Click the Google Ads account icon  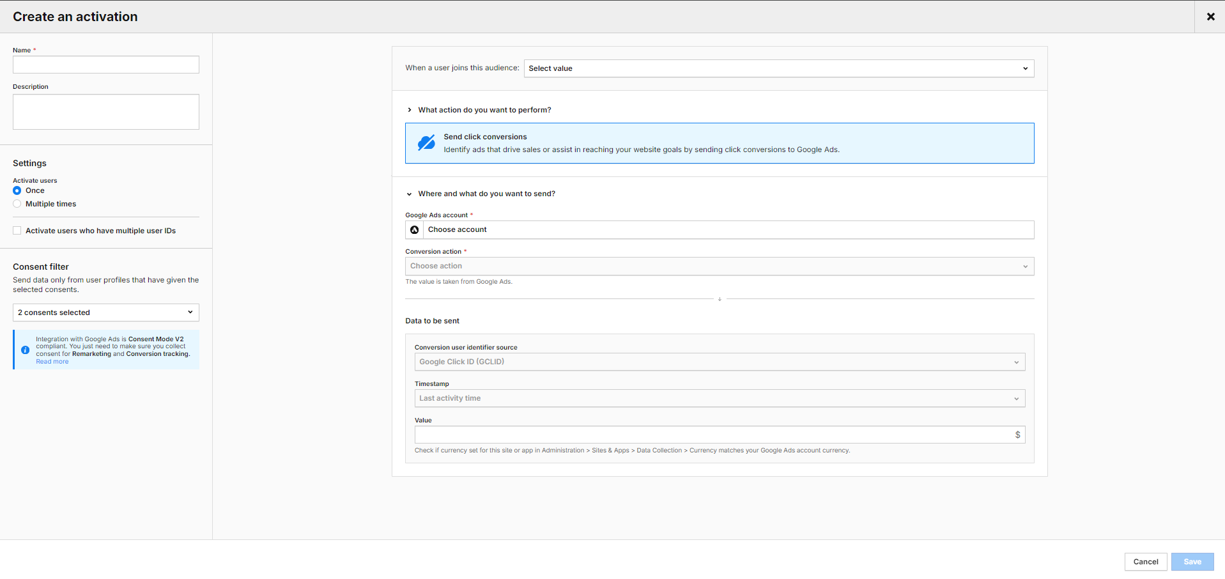pos(414,229)
